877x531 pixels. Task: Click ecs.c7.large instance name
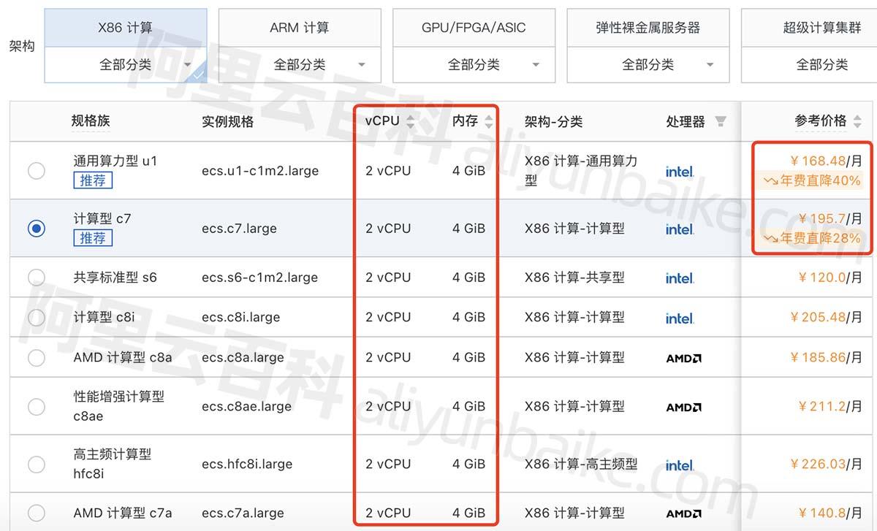[239, 229]
